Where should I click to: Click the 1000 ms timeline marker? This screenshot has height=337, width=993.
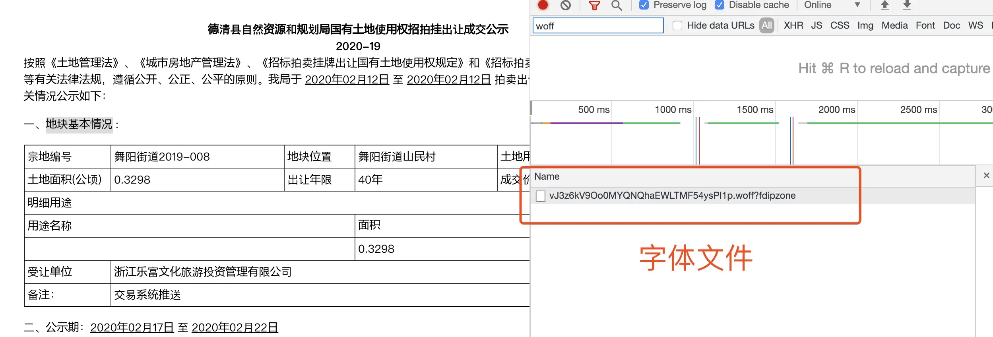tap(673, 110)
